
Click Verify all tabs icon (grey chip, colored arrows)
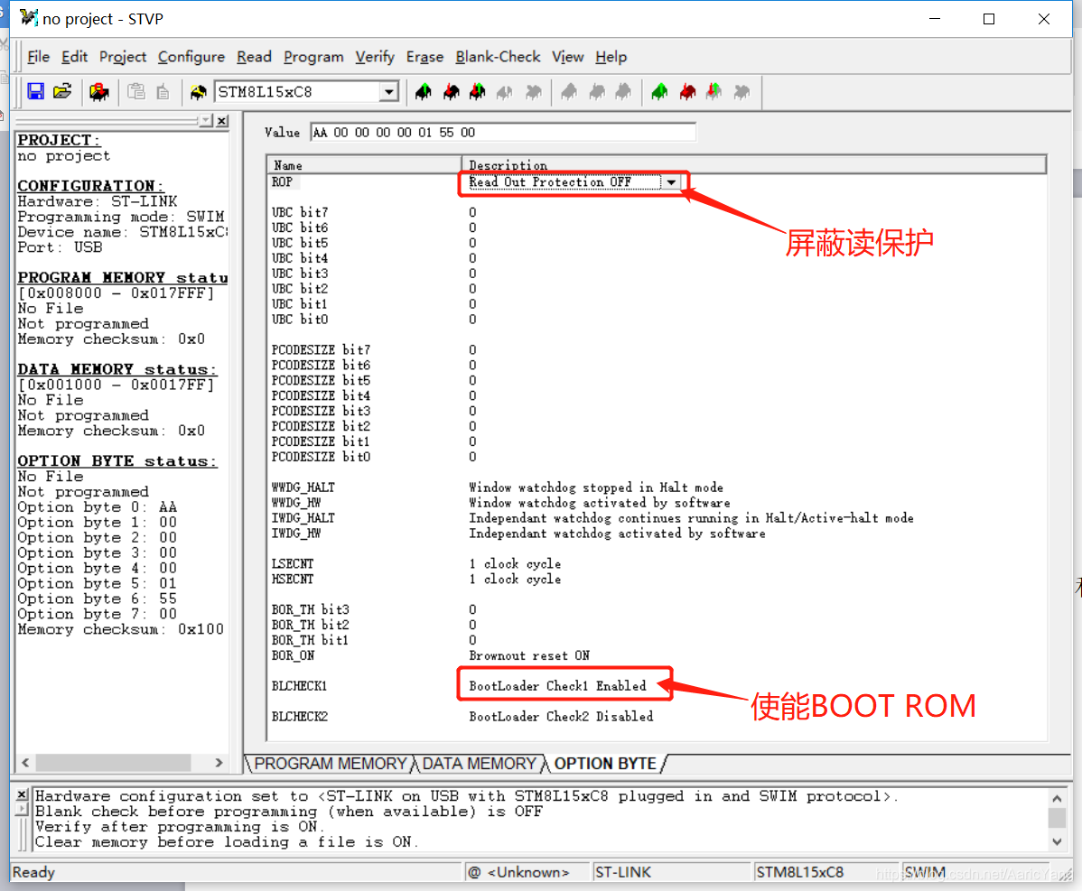(x=714, y=92)
